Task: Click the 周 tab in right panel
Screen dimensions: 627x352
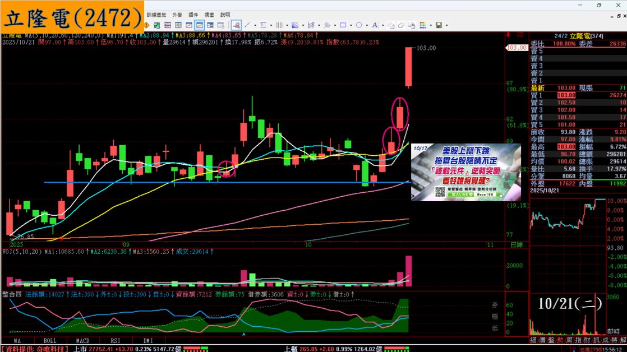Action: pos(569,340)
